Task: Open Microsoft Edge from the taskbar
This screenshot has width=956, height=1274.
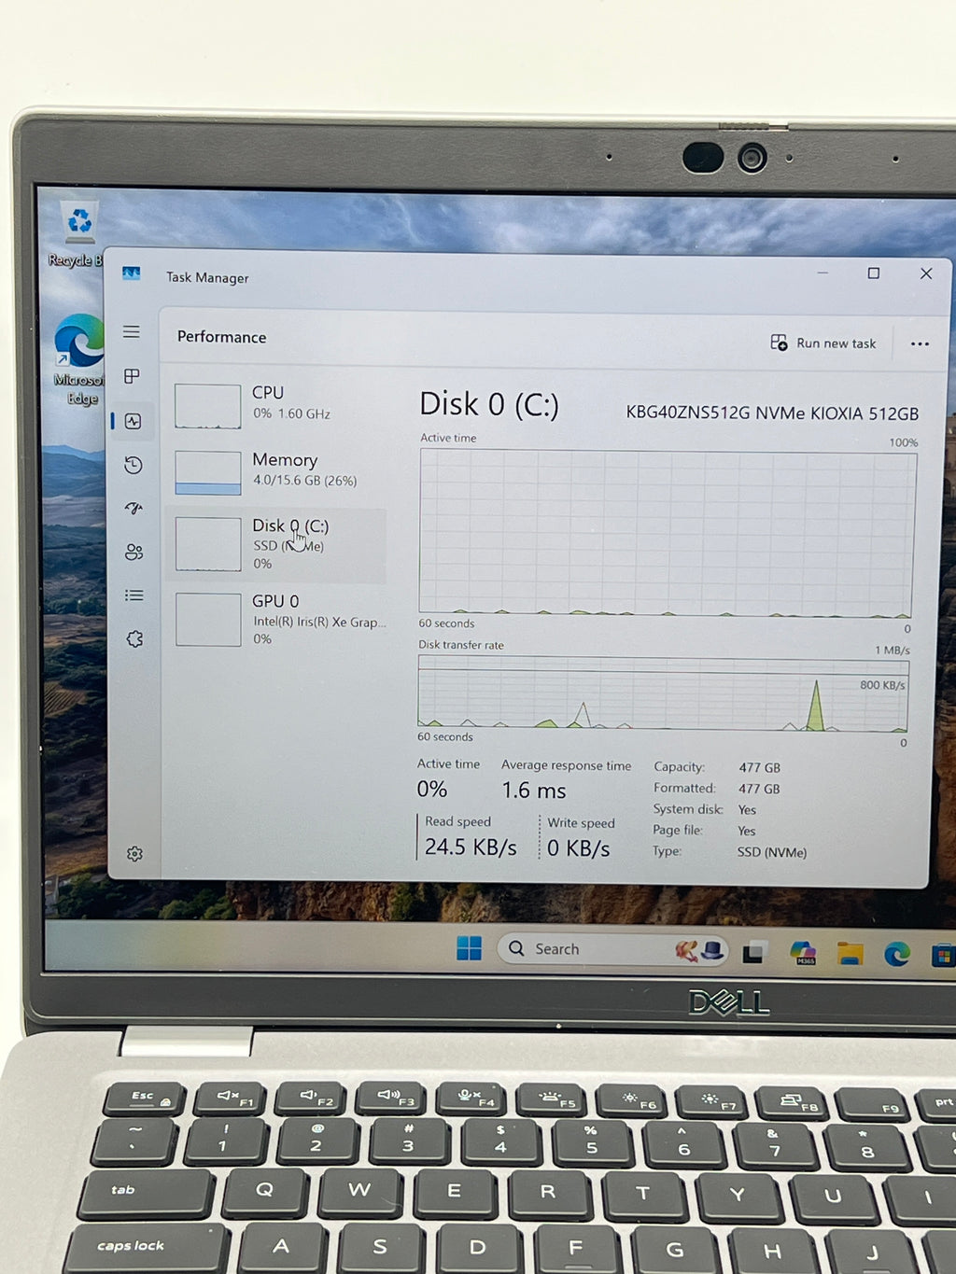Action: pos(897,954)
